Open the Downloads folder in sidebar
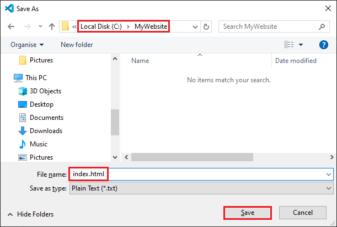337x227 pixels. [x=45, y=131]
